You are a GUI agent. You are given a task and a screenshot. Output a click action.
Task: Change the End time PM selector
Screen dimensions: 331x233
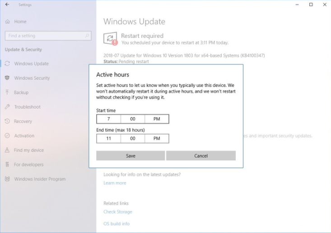pos(157,138)
